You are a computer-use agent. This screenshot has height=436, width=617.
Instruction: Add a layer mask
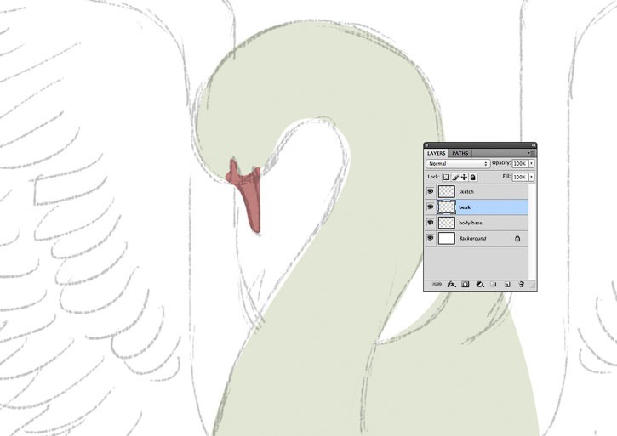point(466,284)
